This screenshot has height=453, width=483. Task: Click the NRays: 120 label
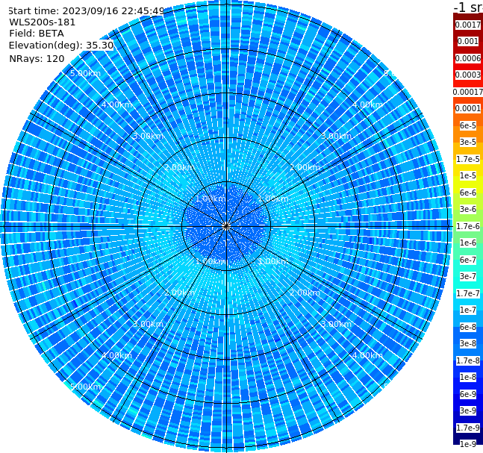click(x=37, y=58)
